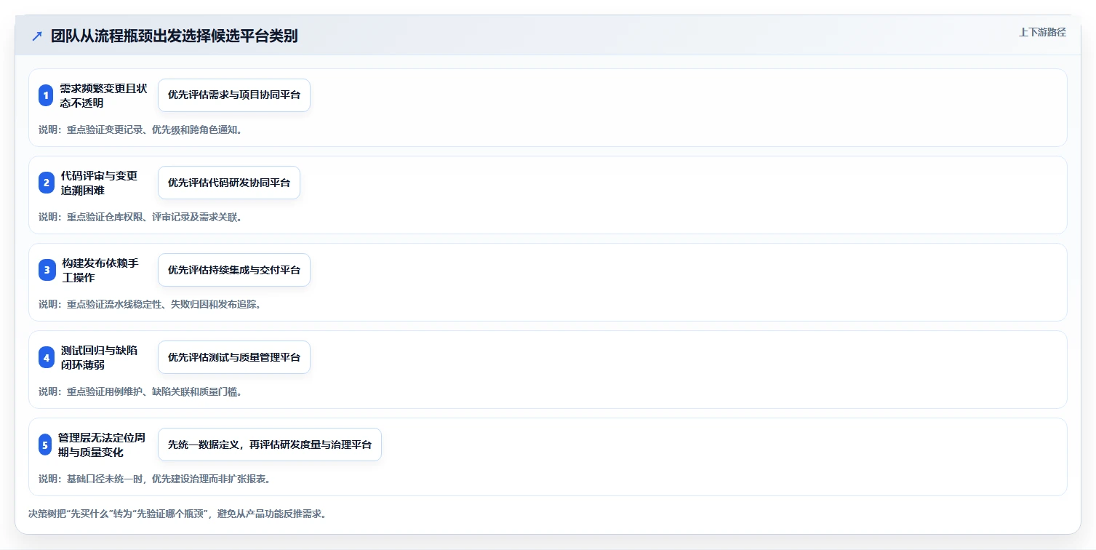The width and height of the screenshot is (1096, 550).
Task: Click 优先评估代码研发协同平台 button
Action: coord(229,183)
